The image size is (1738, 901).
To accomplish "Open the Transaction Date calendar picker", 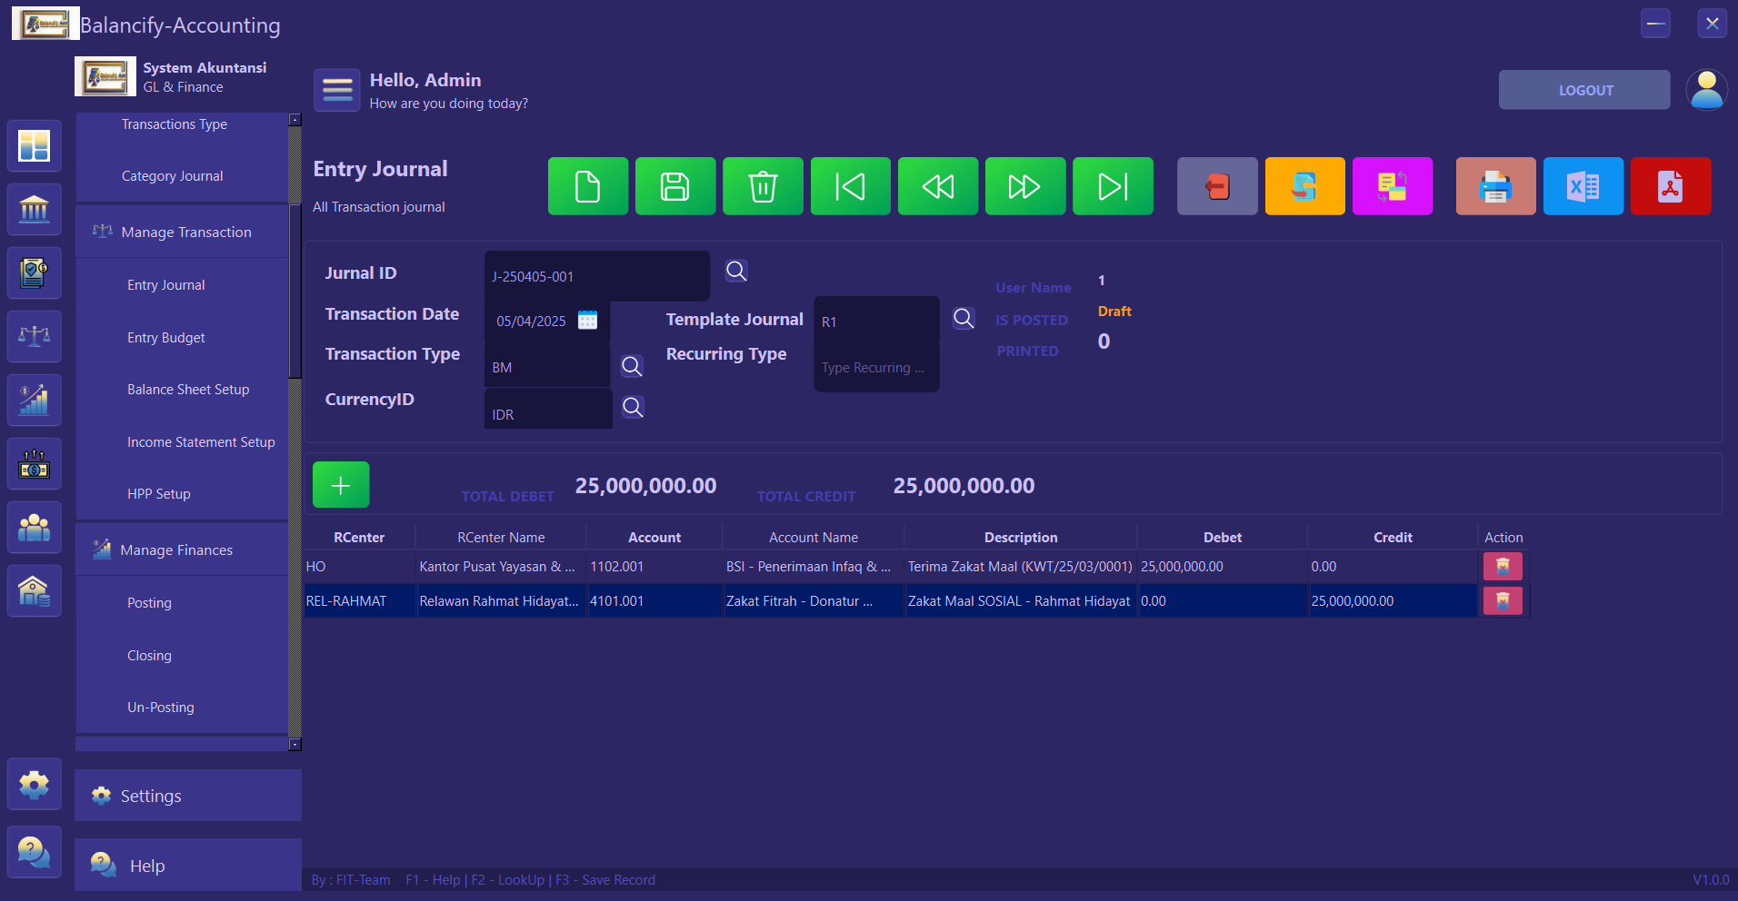I will (588, 321).
